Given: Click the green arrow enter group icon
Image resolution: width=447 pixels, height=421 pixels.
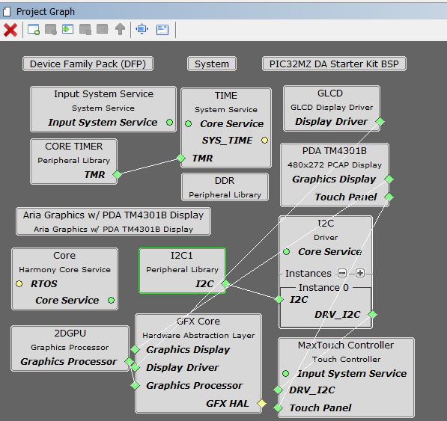Looking at the screenshot, I should [x=68, y=29].
